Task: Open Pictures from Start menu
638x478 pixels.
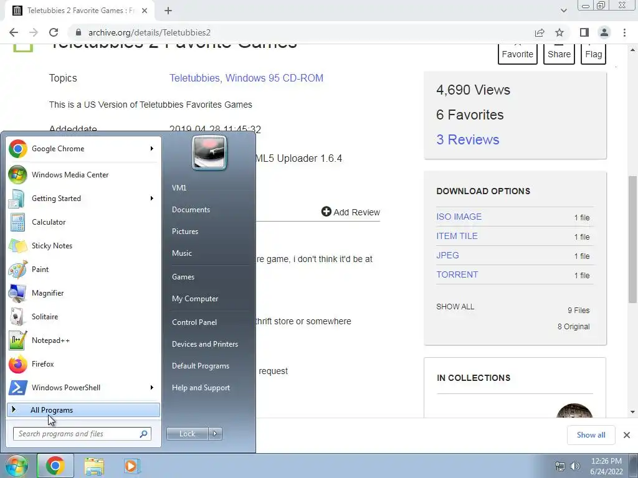Action: pos(184,232)
